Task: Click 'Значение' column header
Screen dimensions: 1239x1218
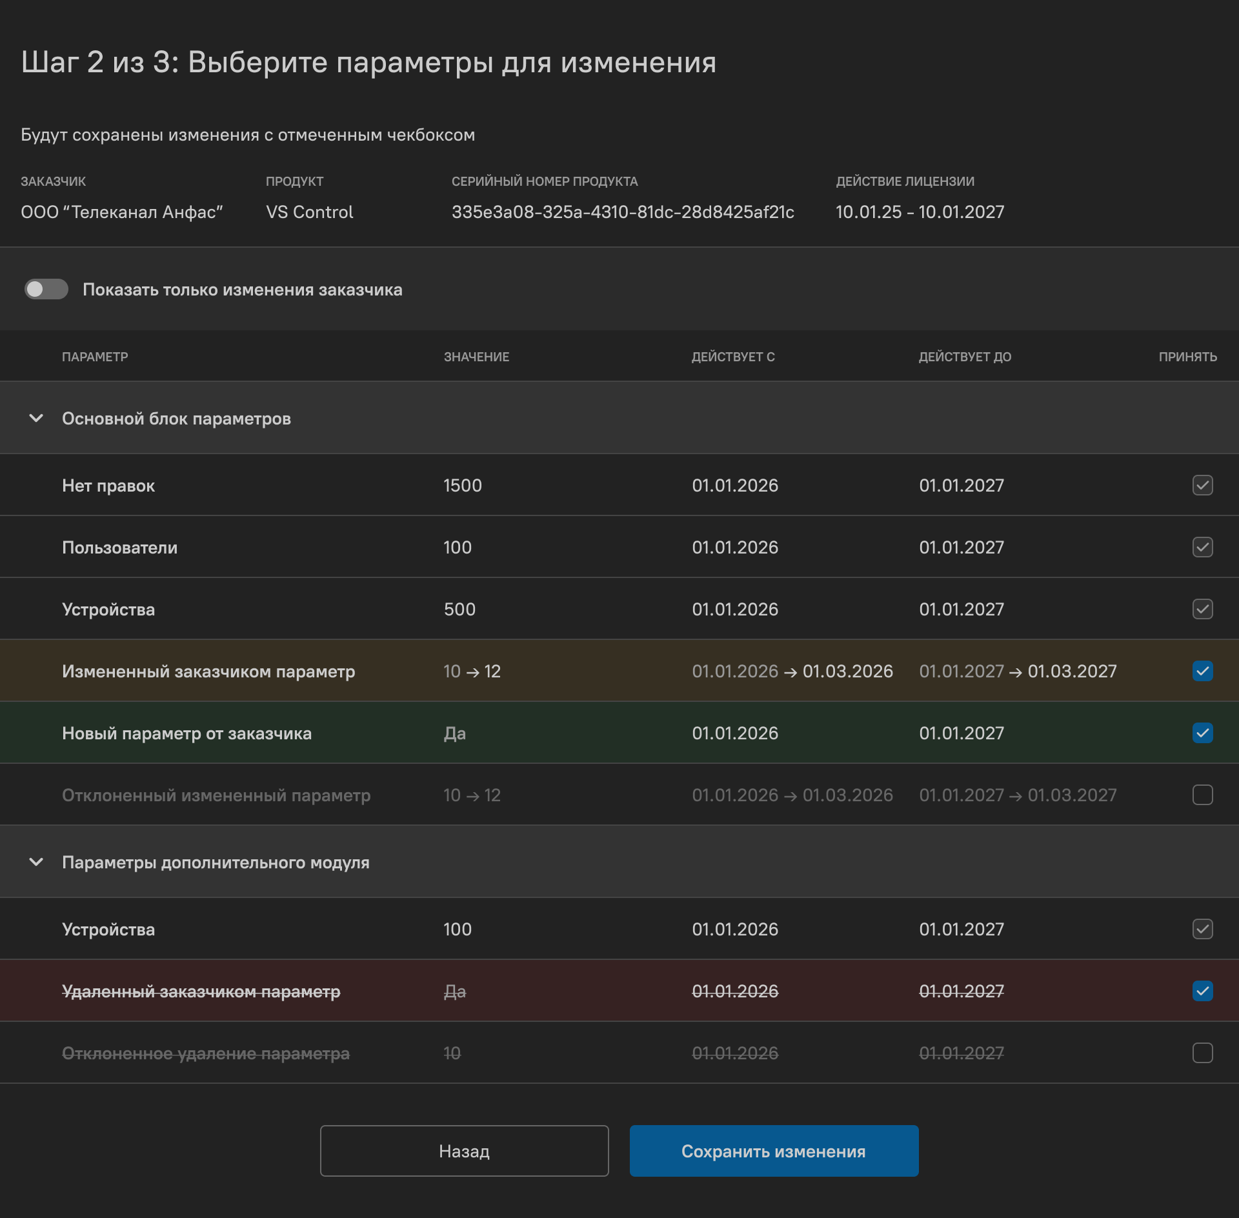Action: [x=476, y=357]
